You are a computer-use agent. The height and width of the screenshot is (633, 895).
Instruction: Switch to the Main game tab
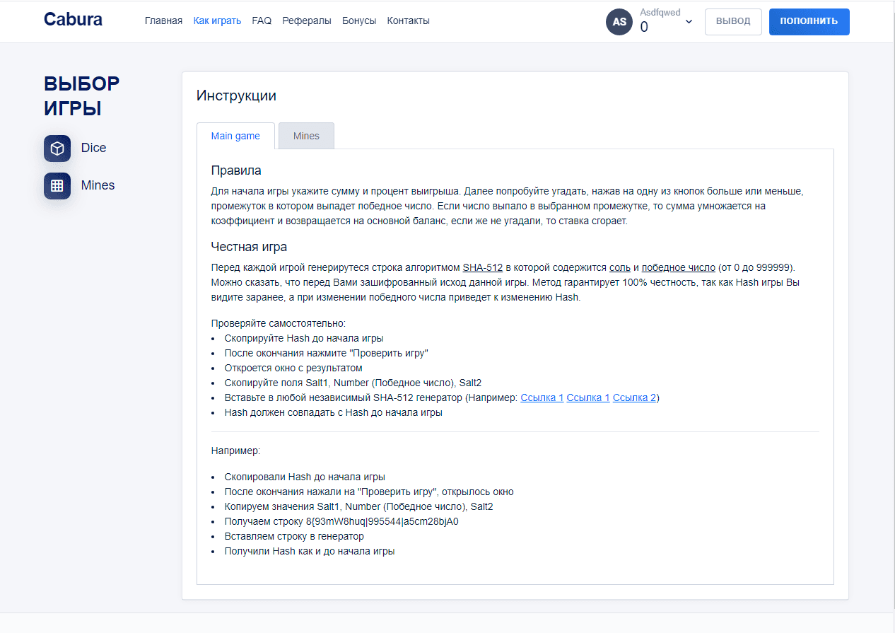coord(235,136)
